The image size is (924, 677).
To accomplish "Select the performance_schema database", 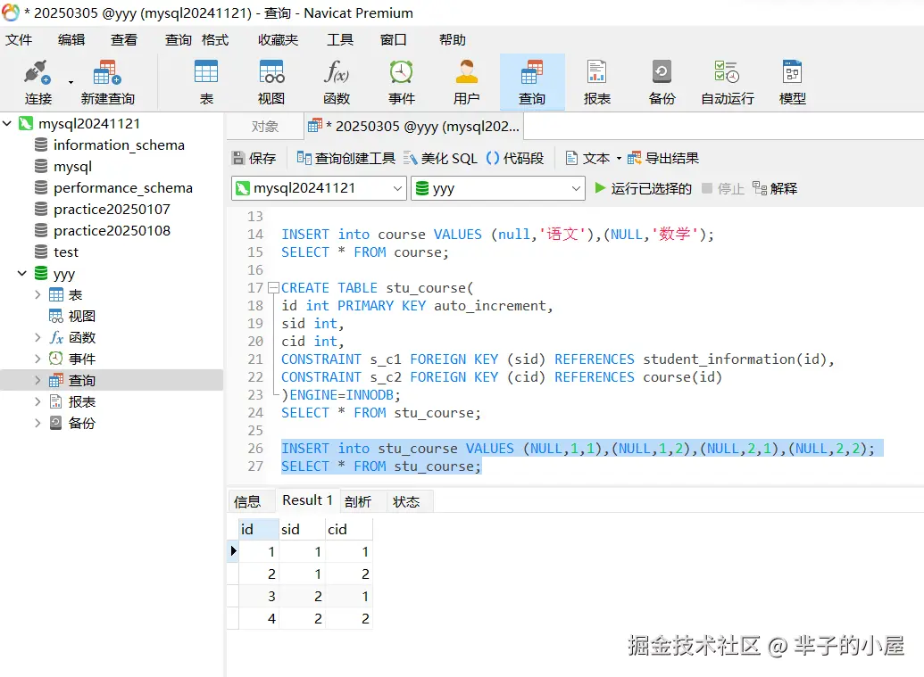I will [x=123, y=188].
